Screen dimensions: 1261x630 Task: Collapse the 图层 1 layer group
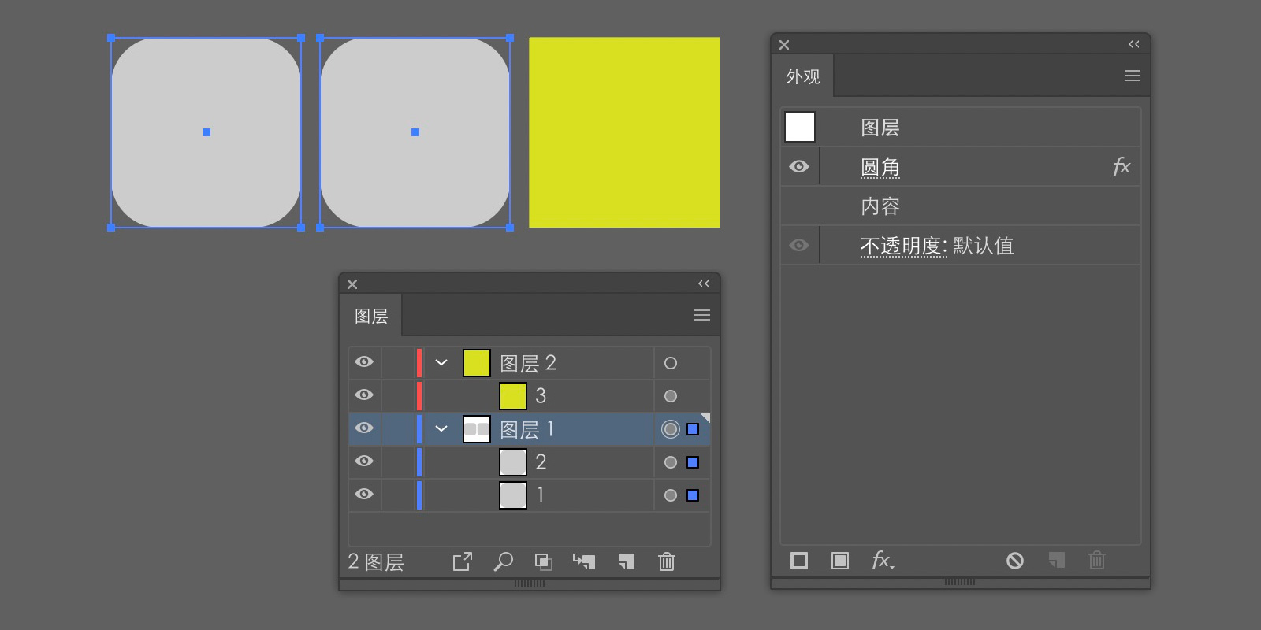pos(441,429)
